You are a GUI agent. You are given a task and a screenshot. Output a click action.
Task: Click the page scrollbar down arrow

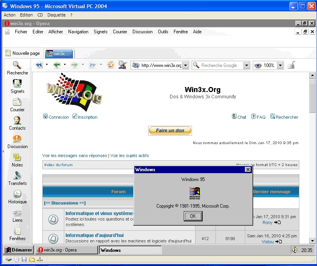click(x=312, y=241)
